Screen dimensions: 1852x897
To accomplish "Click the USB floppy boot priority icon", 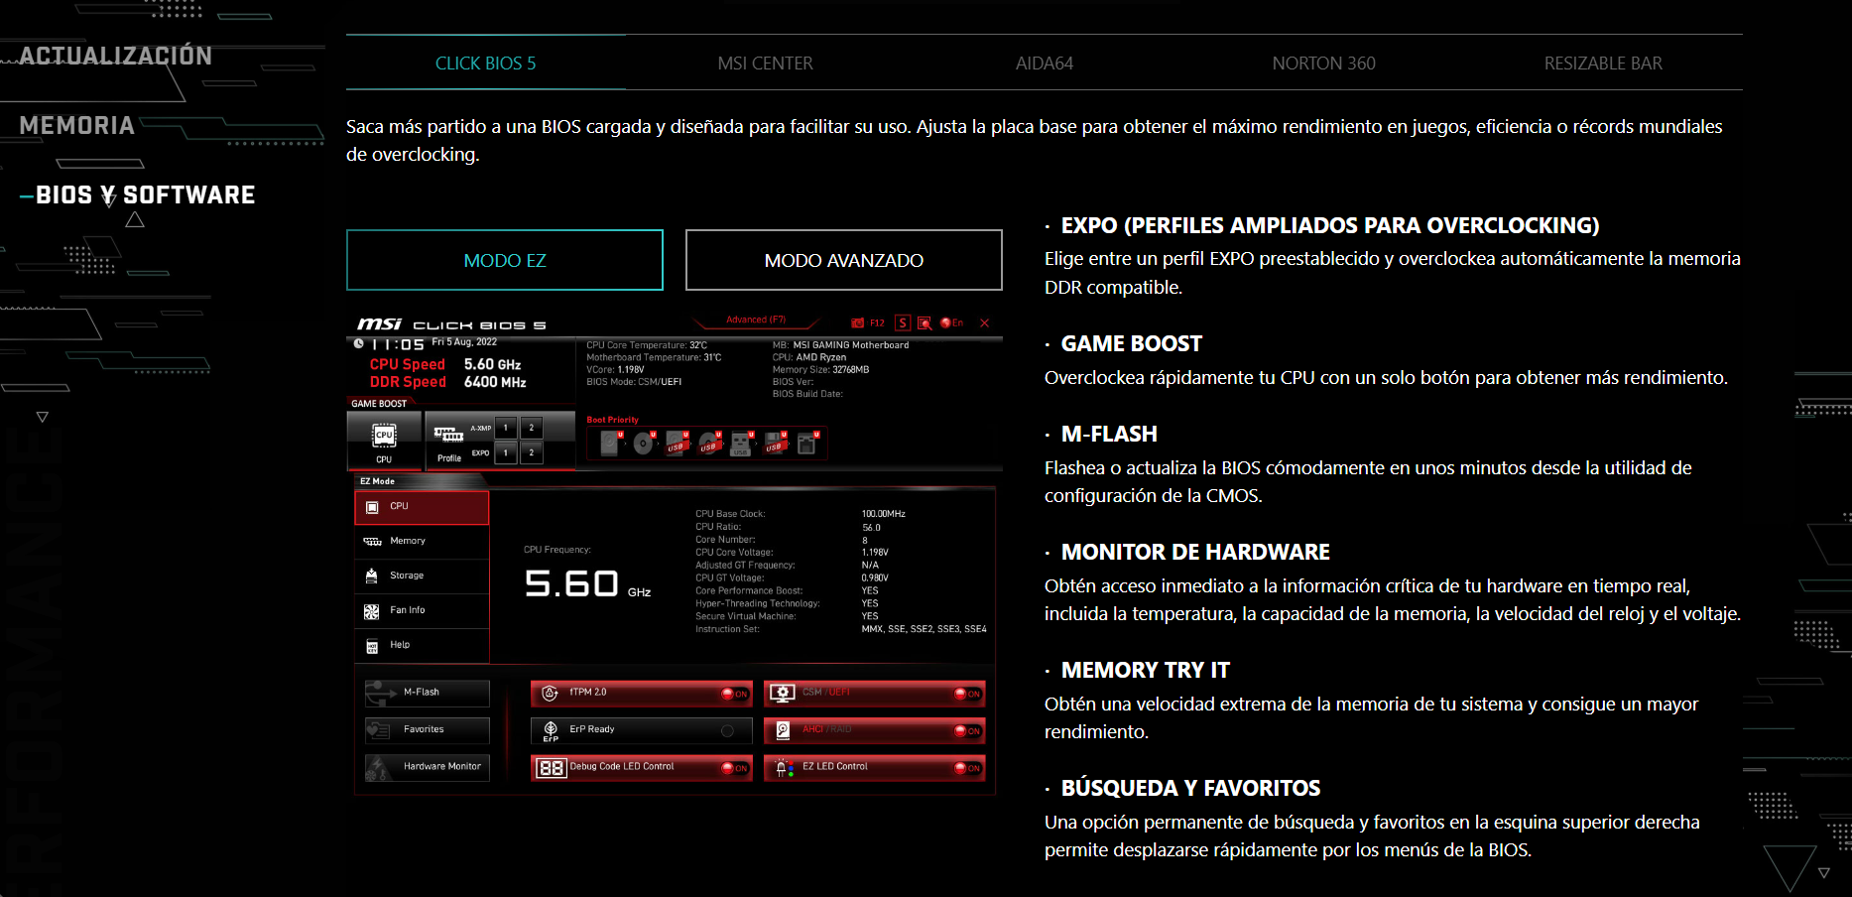I will 775,443.
